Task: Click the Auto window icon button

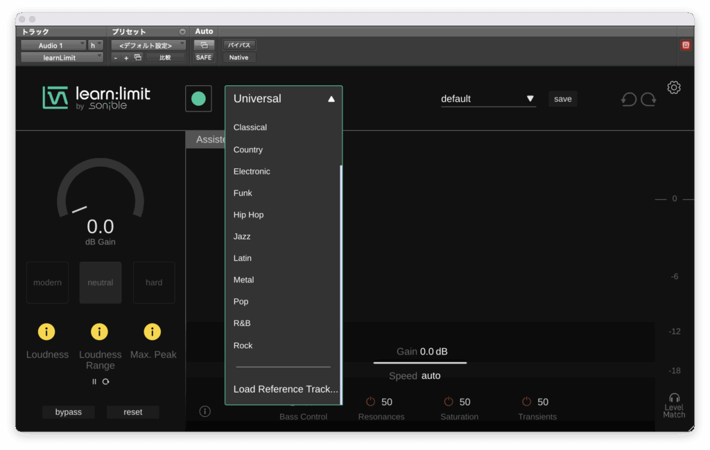Action: coord(204,45)
